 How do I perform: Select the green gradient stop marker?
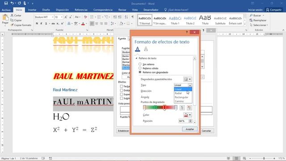coord(155,108)
